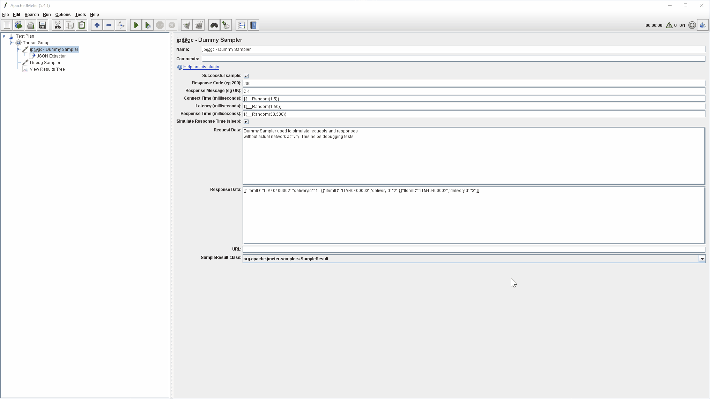Disable Simulate Response Time sleep option

pos(246,121)
